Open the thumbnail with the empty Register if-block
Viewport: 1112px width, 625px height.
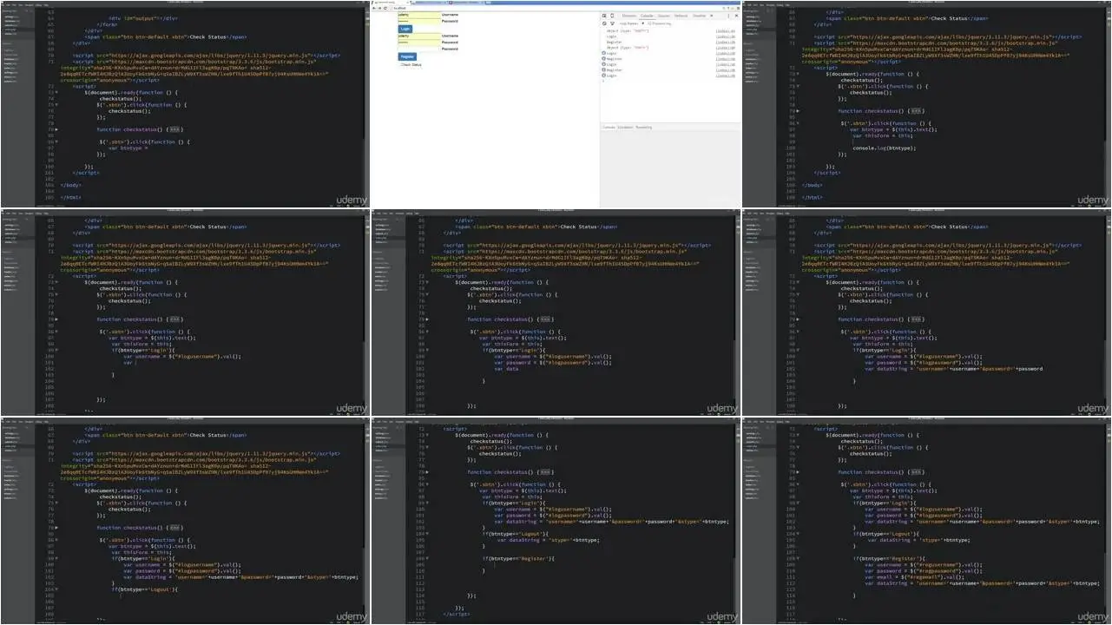click(556, 521)
